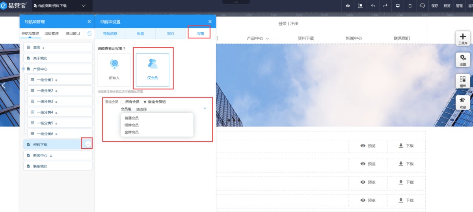Redo the last action
This screenshot has height=212, width=473.
[x=385, y=6]
